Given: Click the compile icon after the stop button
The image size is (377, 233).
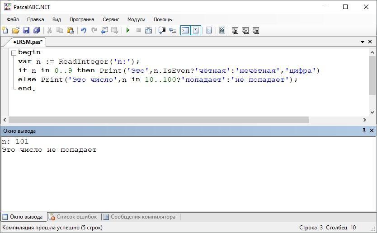Looking at the screenshot, I should tap(149, 31).
